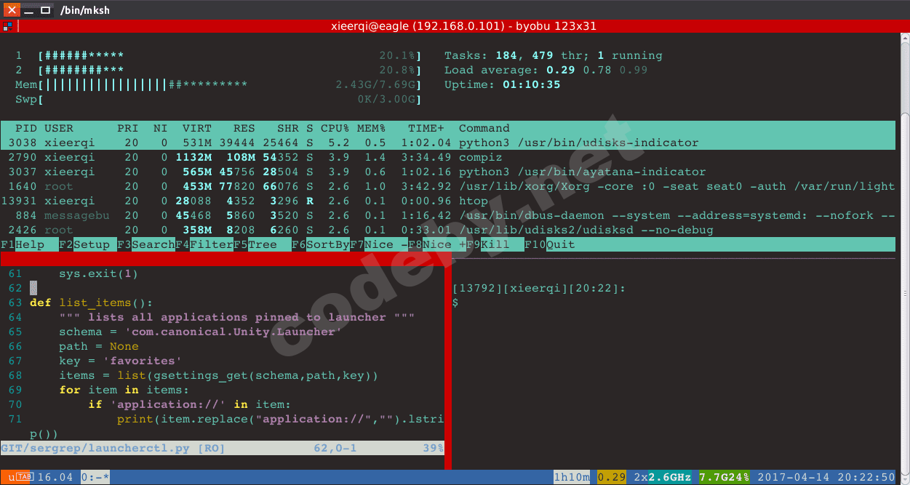Click the path = None line

point(99,346)
